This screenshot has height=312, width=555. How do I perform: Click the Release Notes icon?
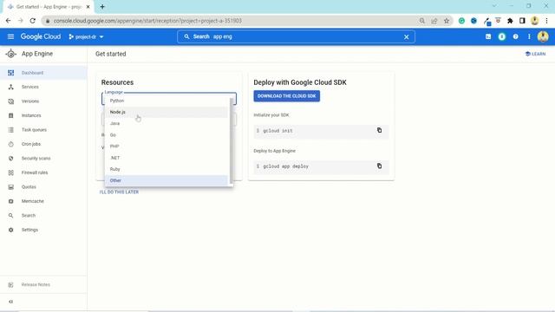(x=11, y=285)
